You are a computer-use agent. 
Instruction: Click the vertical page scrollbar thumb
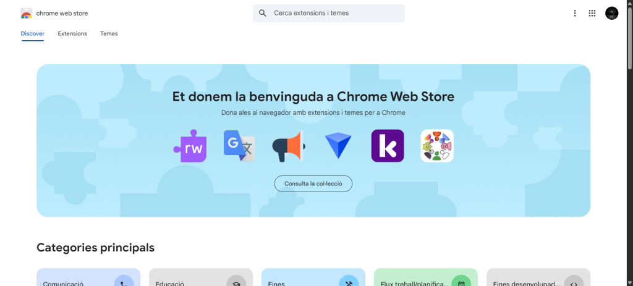pyautogui.click(x=629, y=37)
